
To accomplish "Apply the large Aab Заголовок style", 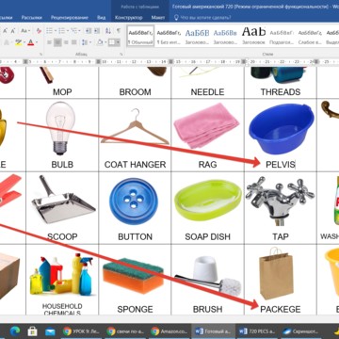I will tap(253, 36).
